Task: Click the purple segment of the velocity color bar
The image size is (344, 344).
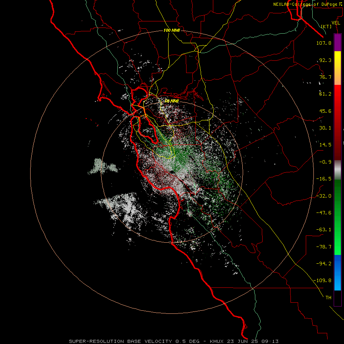Action: click(x=338, y=43)
